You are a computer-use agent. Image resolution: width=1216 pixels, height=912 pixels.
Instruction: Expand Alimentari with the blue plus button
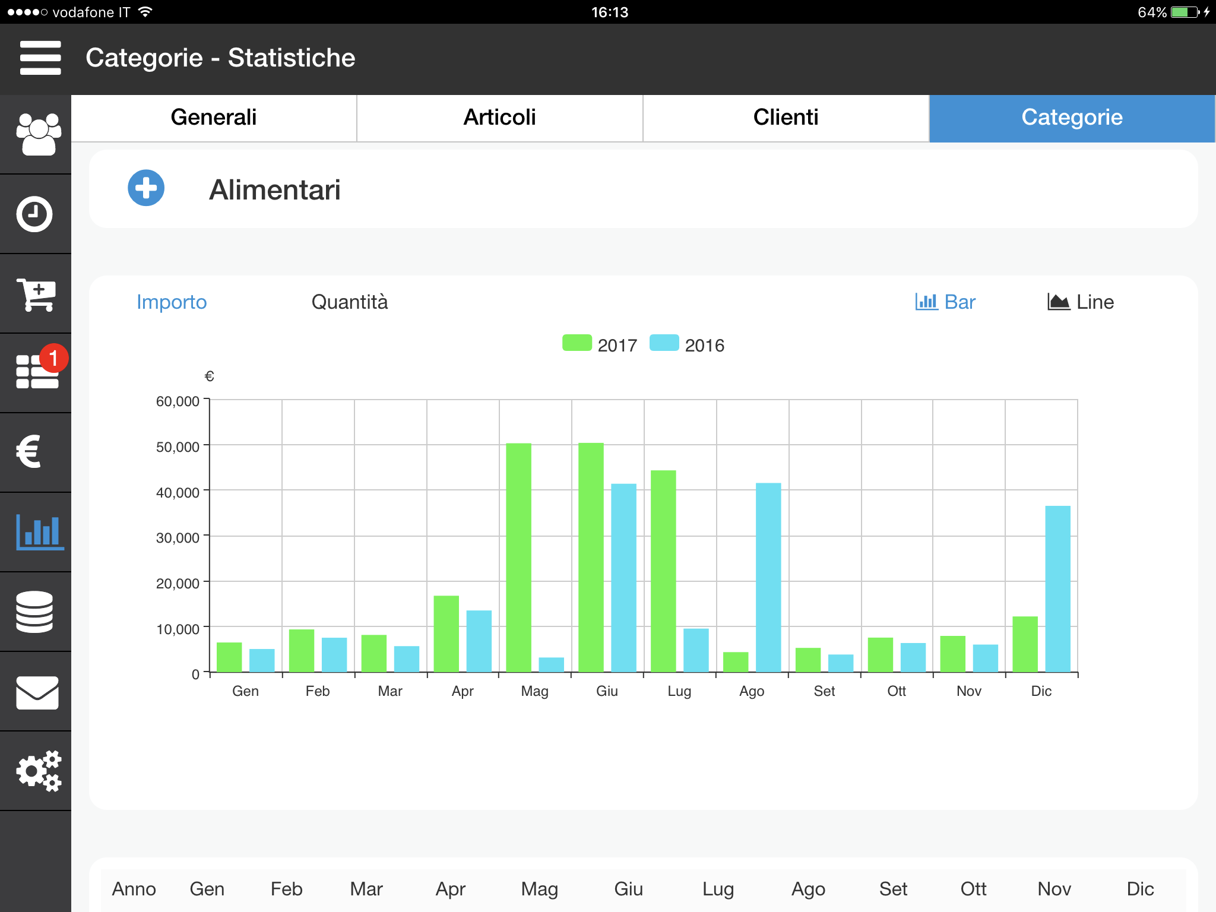[x=146, y=188]
